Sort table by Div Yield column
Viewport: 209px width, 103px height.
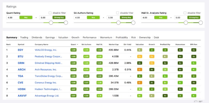point(127,45)
